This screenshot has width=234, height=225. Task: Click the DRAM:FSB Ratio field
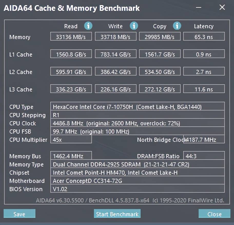click(x=204, y=156)
